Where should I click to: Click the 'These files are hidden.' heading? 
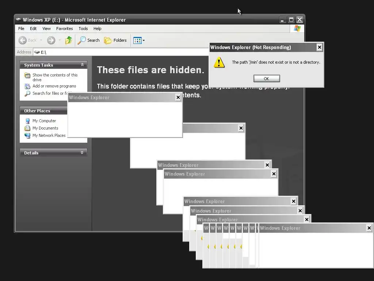point(150,70)
